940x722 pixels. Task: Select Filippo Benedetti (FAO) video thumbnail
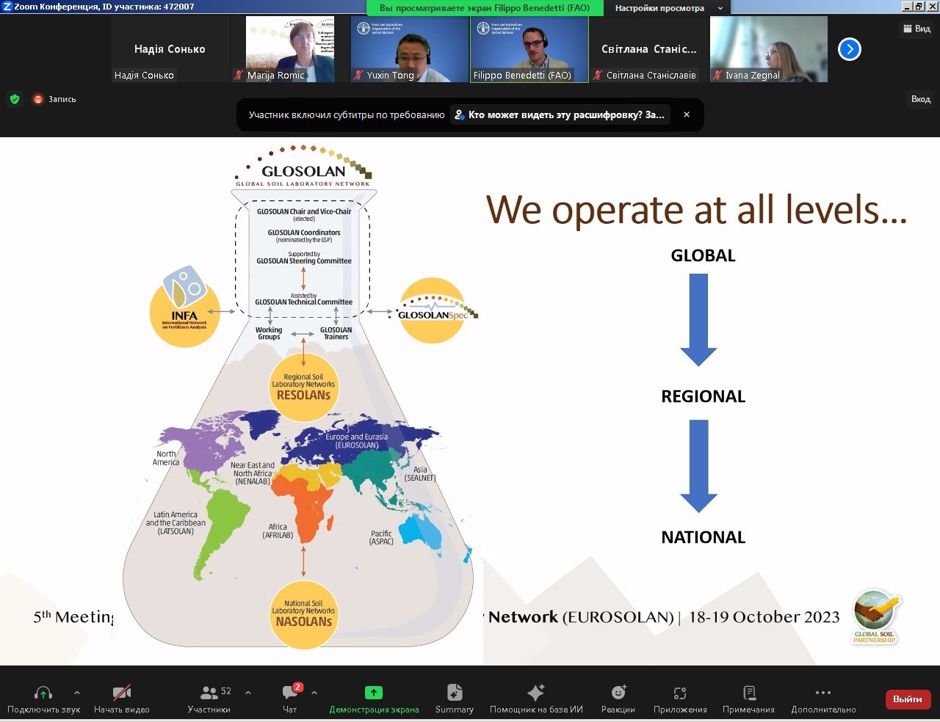tap(529, 49)
